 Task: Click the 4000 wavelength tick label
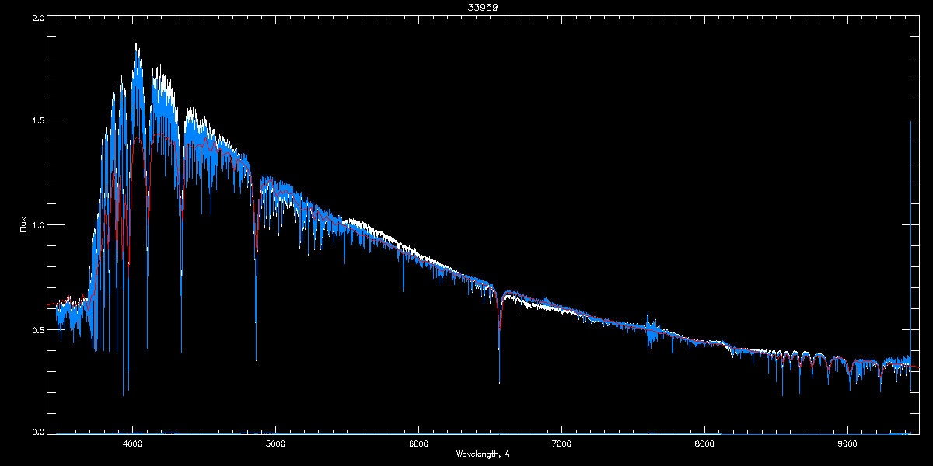pyautogui.click(x=133, y=444)
